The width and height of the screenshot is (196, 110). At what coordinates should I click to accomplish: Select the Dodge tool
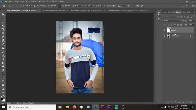(3, 67)
